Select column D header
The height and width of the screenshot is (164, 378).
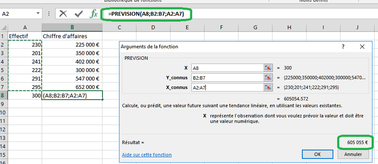click(x=154, y=27)
